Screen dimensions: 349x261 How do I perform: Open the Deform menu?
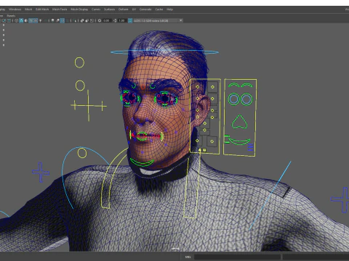click(123, 9)
